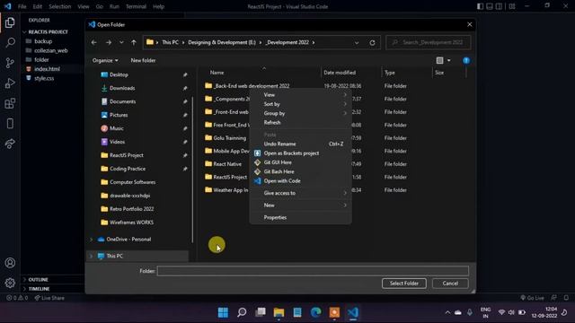Viewport: 575px width, 323px height.
Task: Open Microsoft Edge from the taskbar
Action: (315, 312)
